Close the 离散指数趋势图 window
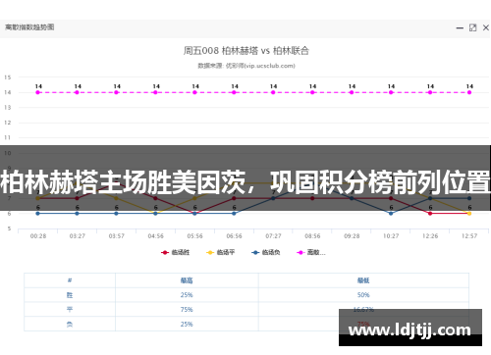 tap(486, 27)
